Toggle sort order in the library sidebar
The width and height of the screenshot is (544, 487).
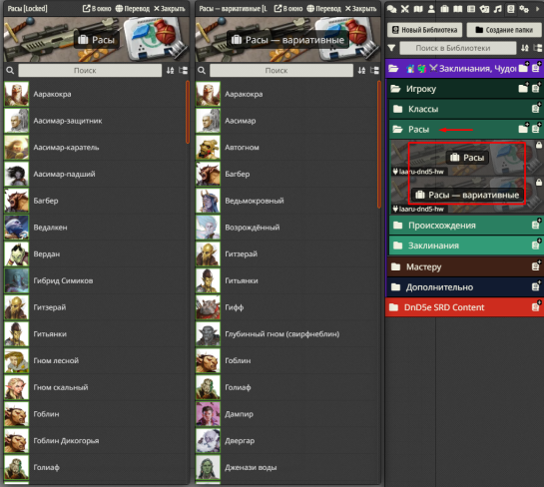point(525,48)
